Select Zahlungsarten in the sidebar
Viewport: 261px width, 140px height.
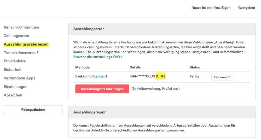(x=16, y=36)
